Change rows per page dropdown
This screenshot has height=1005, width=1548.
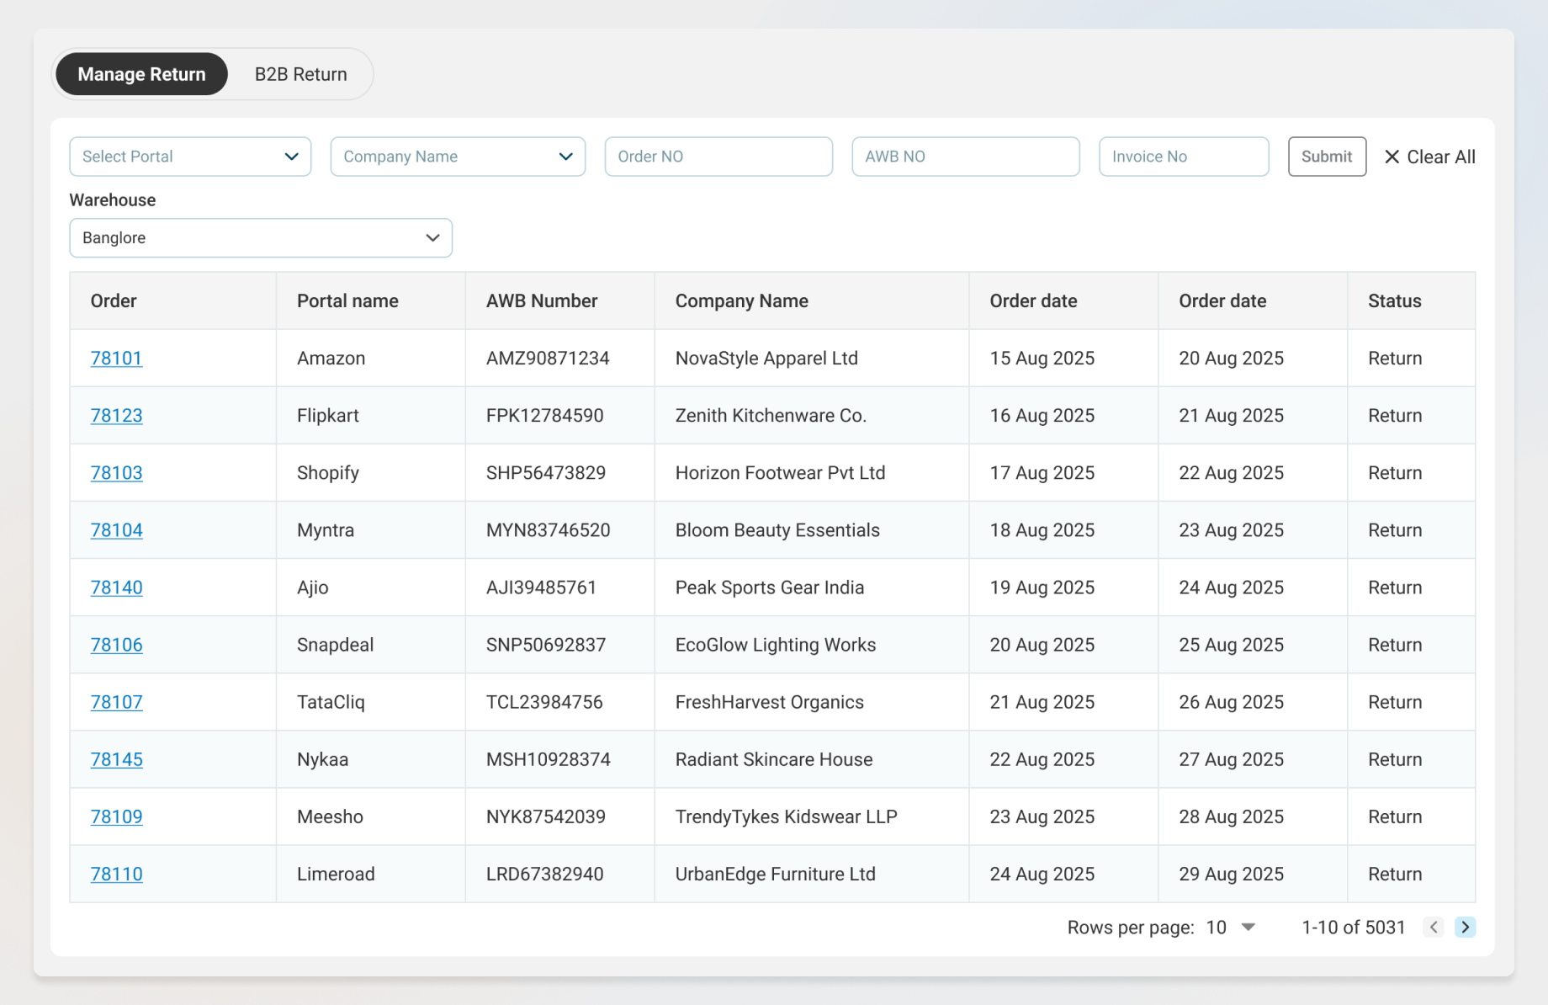tap(1231, 928)
